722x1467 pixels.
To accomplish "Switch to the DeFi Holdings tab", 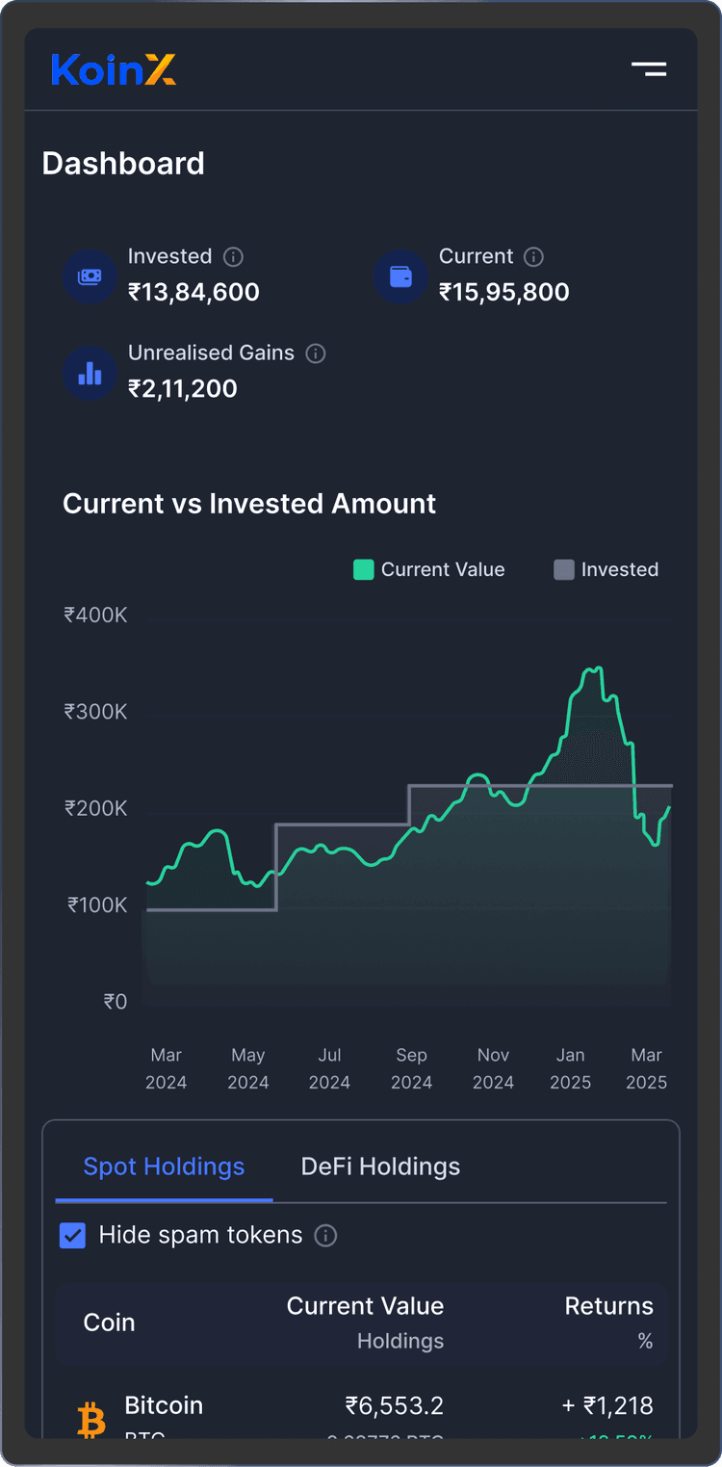I will [x=380, y=1166].
